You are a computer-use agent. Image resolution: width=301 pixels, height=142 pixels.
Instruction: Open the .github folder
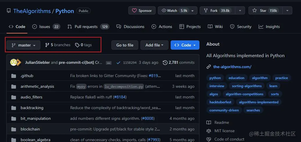click(27, 76)
